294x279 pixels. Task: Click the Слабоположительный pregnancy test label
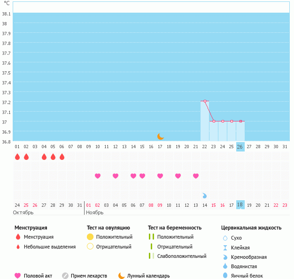[182, 256]
